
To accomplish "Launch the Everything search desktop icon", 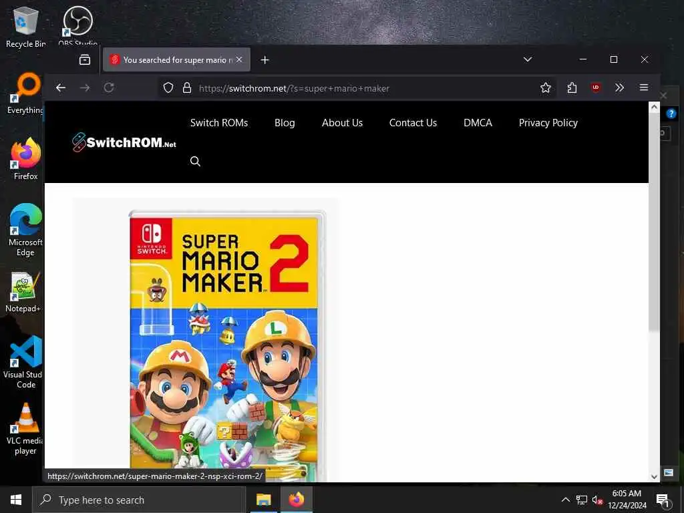I will click(x=25, y=94).
